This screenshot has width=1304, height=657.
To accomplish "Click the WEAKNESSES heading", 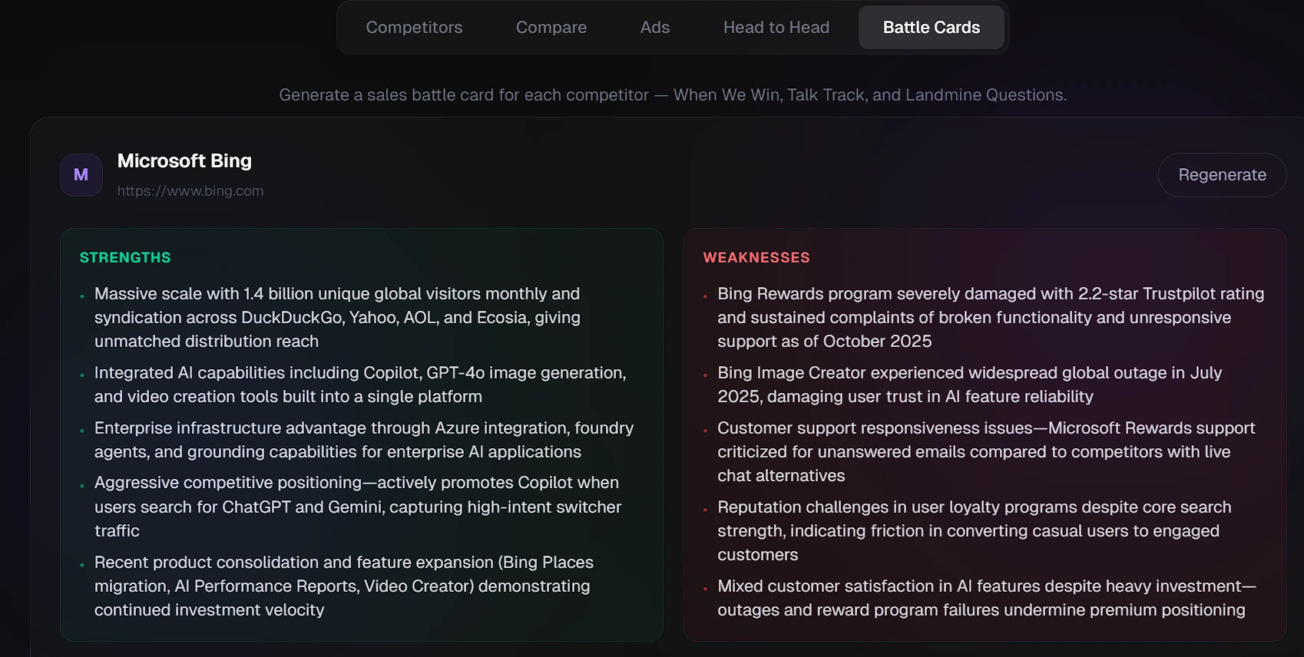I will (756, 258).
